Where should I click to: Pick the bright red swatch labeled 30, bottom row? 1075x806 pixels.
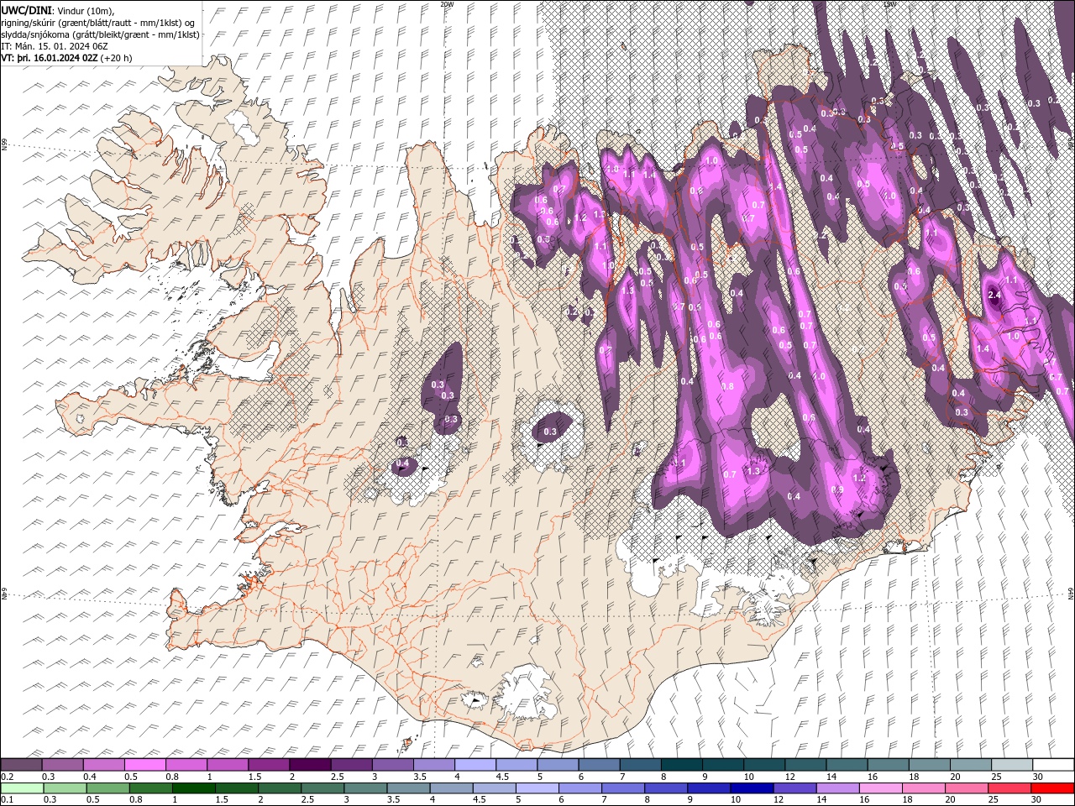1052,788
